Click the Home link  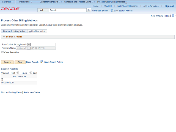tap(96, 6)
